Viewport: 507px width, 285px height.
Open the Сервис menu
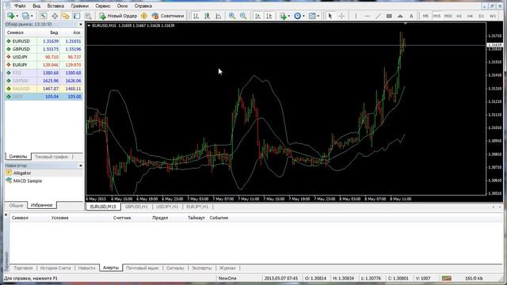tap(103, 6)
